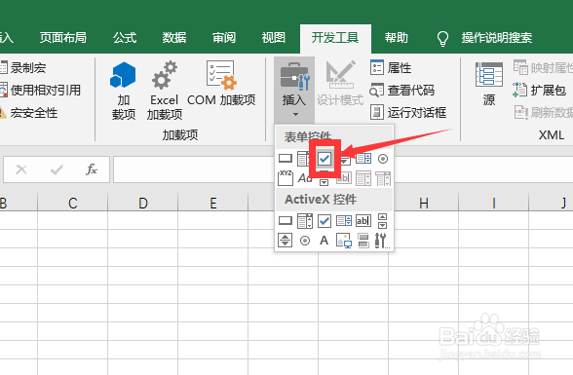This screenshot has width=573, height=375.
Task: Insert an ActiveX Scroll Bar
Action: [383, 220]
